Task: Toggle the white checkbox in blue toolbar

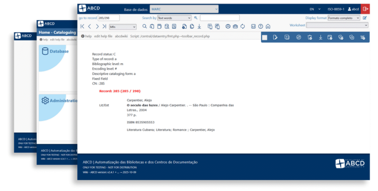Action: click(265, 37)
